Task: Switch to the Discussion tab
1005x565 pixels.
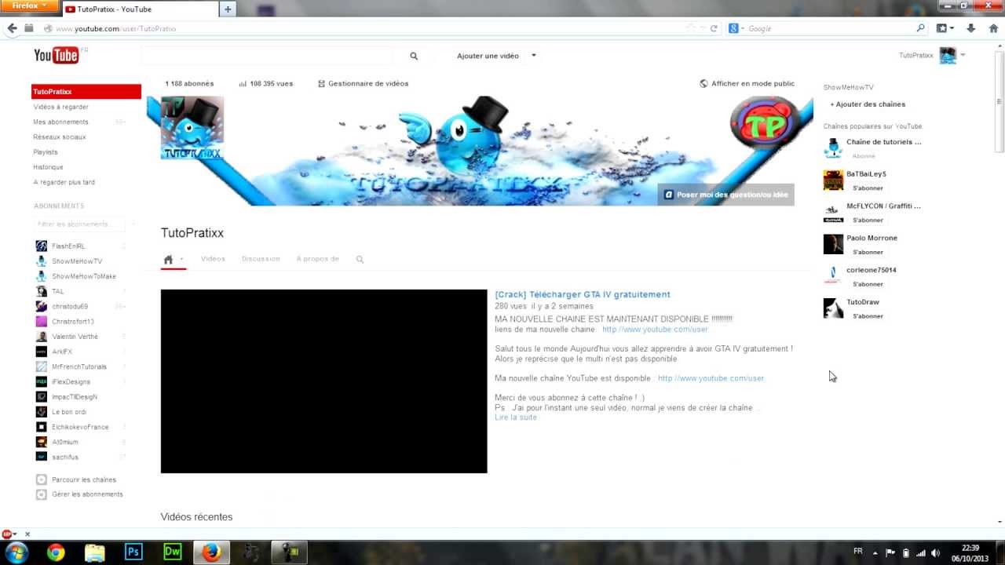Action: tap(261, 259)
